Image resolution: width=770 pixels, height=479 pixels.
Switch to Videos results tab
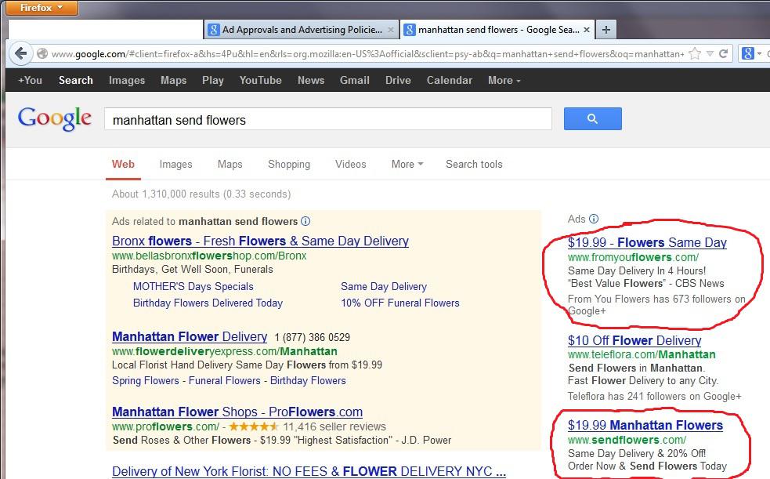click(351, 165)
